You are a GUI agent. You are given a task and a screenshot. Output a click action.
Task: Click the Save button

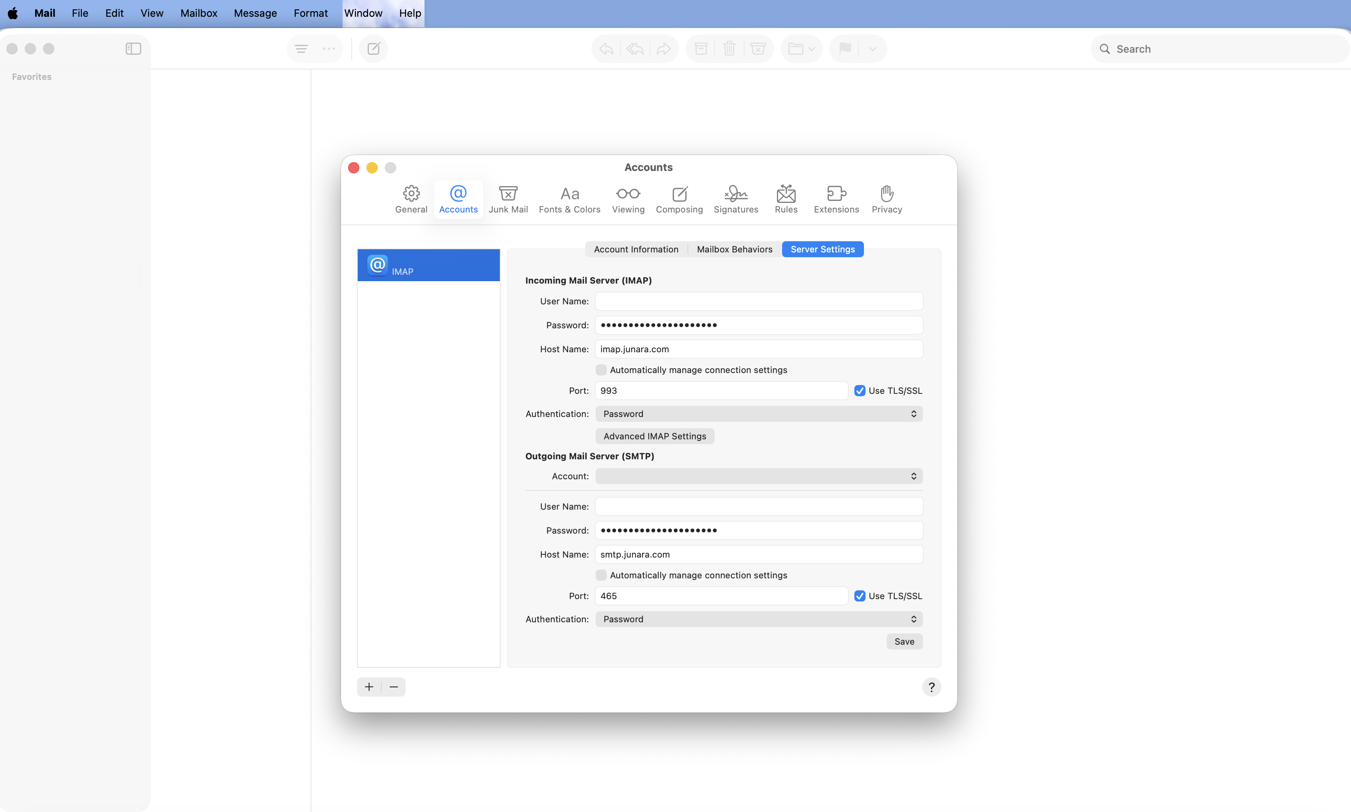pos(904,641)
